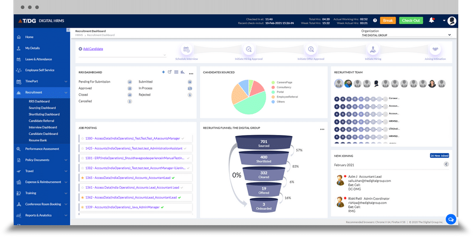Toggle the Portal legend swatch
Viewport: 473px width, 237px height.
273,92
